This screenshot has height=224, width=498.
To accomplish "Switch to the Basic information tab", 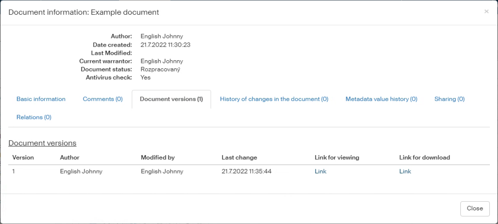I will tap(41, 99).
